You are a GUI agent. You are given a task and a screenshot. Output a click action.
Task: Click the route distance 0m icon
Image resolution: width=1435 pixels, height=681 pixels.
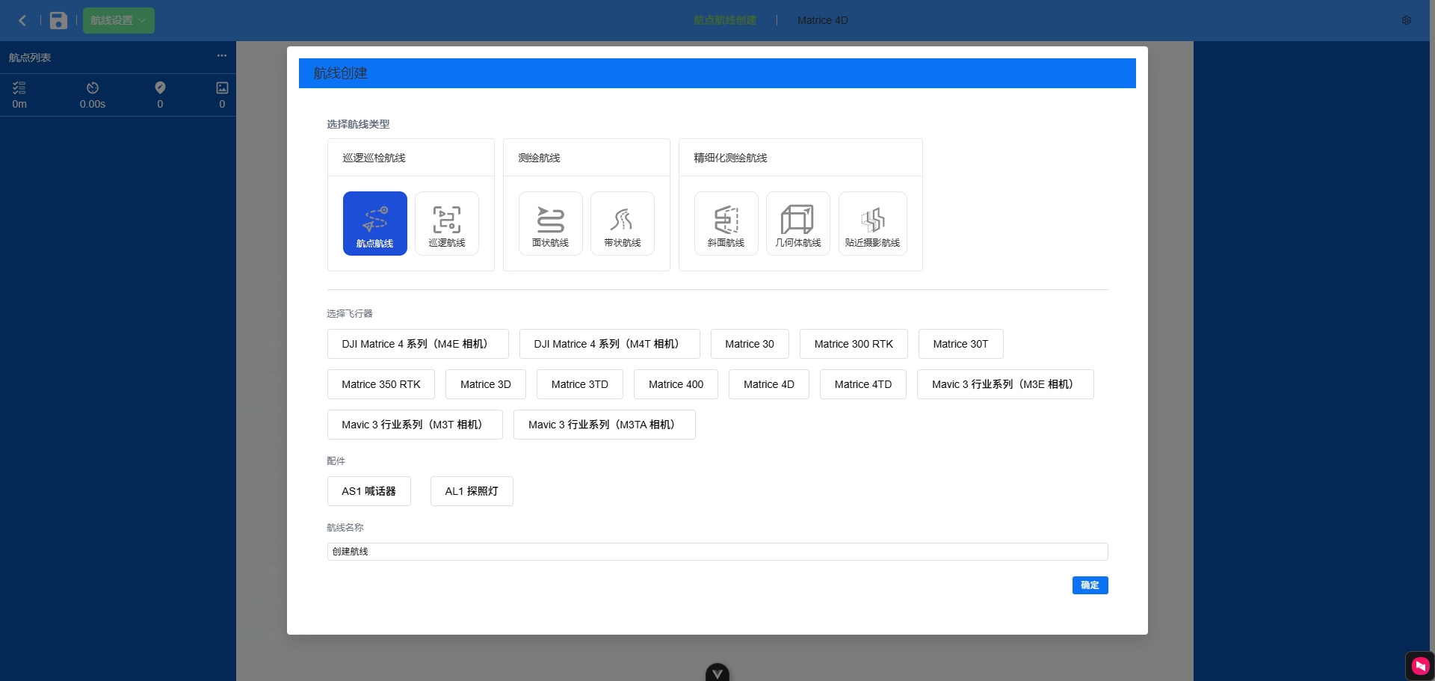(19, 87)
